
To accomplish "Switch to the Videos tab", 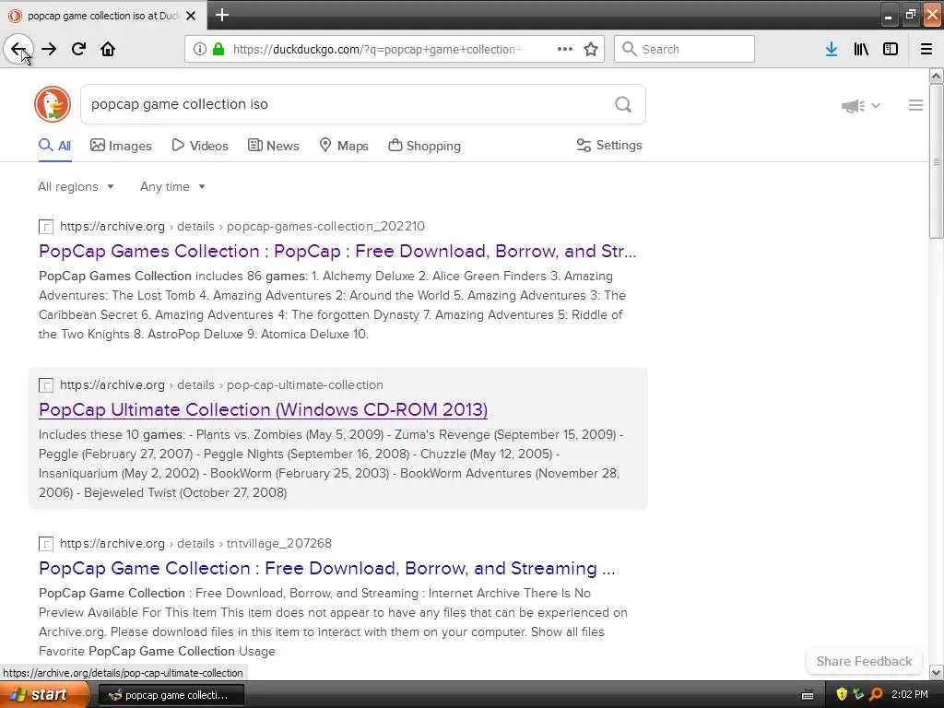I will [x=200, y=146].
